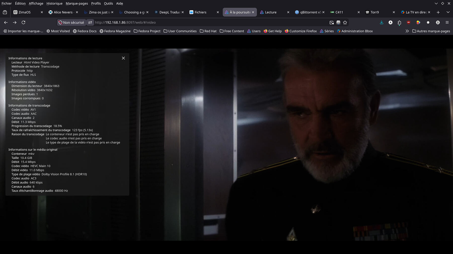Open the Administration Bbox bookmark
The width and height of the screenshot is (453, 254).
click(x=355, y=31)
